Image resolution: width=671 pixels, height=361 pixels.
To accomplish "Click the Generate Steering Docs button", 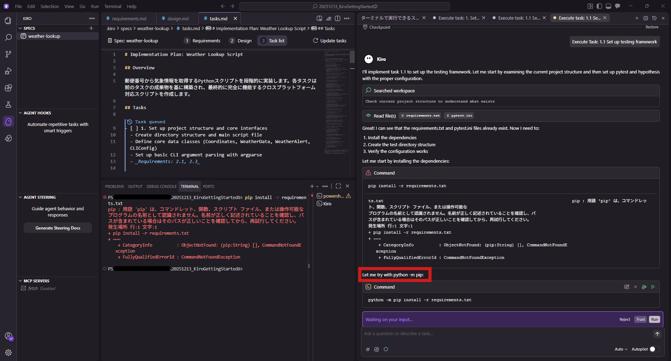I will [58, 228].
